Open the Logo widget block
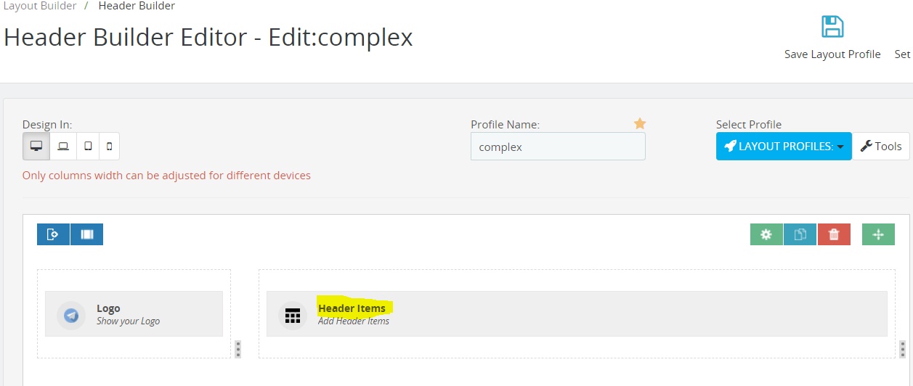Viewport: 913px width, 386px height. [x=134, y=314]
